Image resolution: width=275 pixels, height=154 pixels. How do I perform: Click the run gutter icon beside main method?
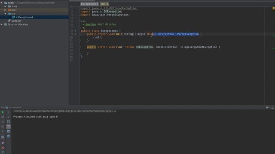pyautogui.click(x=76, y=34)
